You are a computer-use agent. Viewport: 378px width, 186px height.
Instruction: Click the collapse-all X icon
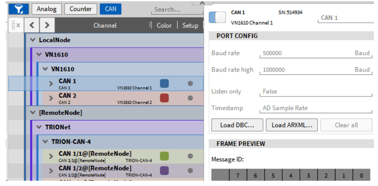(x=16, y=25)
